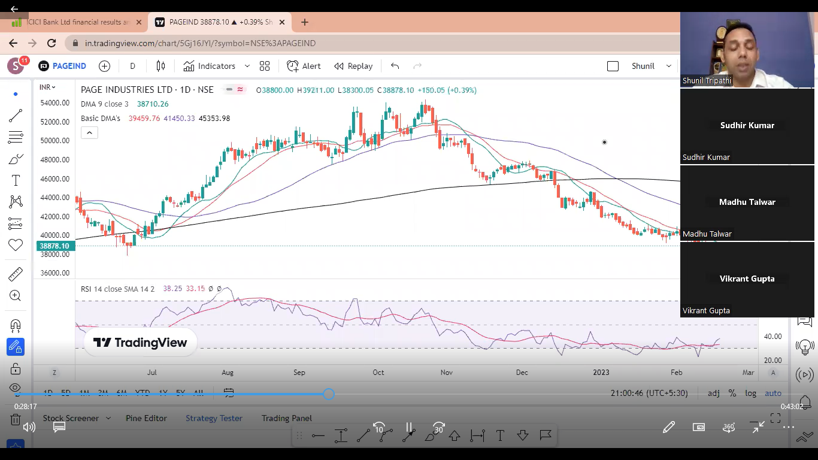Click the chart undo arrow
This screenshot has width=818, height=460.
pos(395,66)
